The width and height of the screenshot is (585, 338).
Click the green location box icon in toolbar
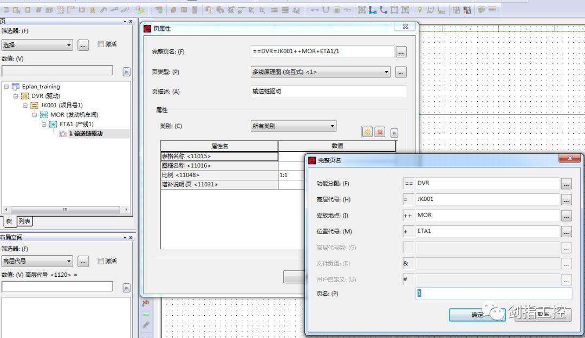420,9
